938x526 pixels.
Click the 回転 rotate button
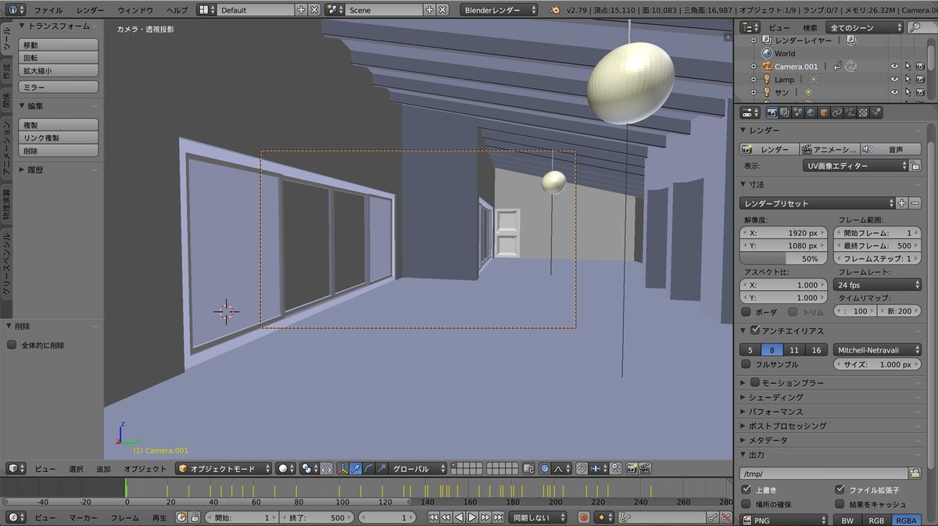click(x=59, y=58)
